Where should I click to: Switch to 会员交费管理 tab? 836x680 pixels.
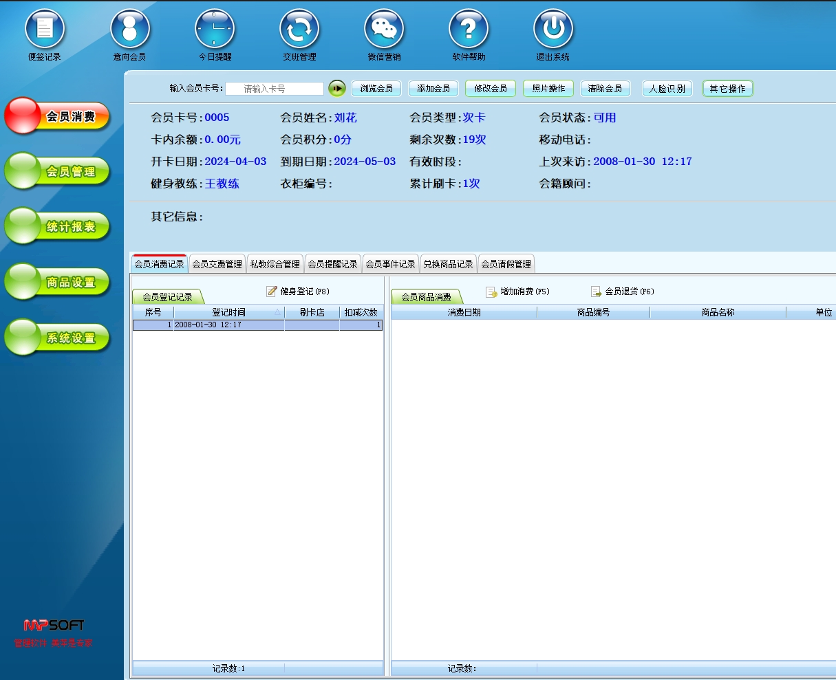(x=217, y=264)
